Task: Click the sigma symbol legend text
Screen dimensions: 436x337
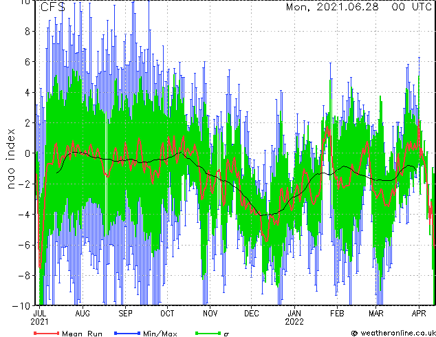Action: click(x=226, y=334)
